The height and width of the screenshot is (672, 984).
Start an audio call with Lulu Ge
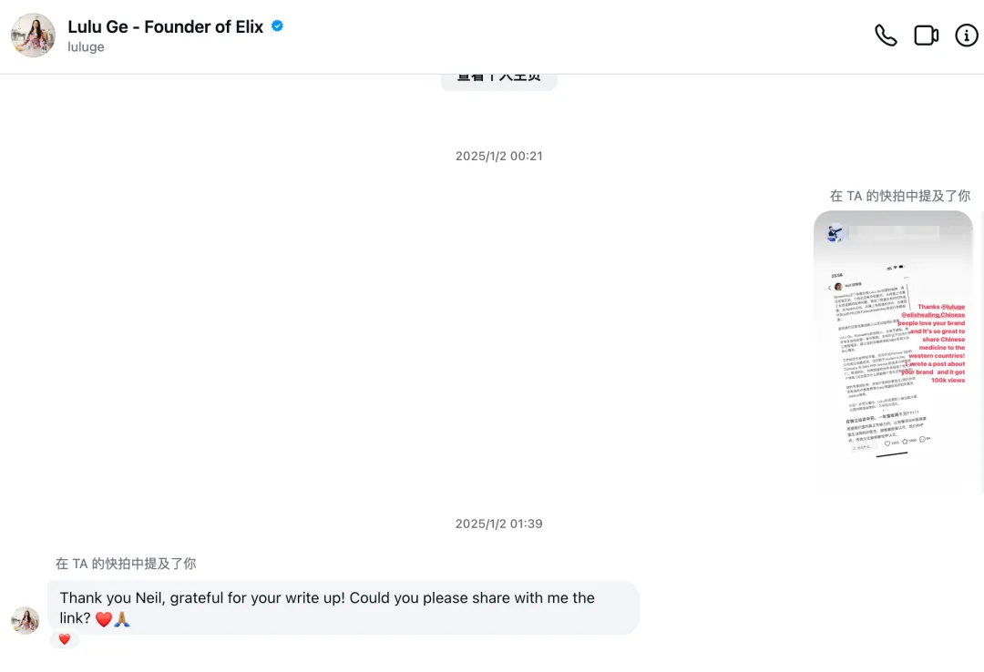(x=885, y=36)
